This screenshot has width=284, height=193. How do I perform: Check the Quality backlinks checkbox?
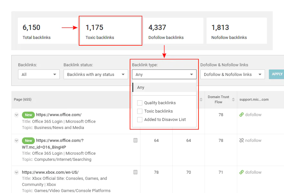(140, 103)
